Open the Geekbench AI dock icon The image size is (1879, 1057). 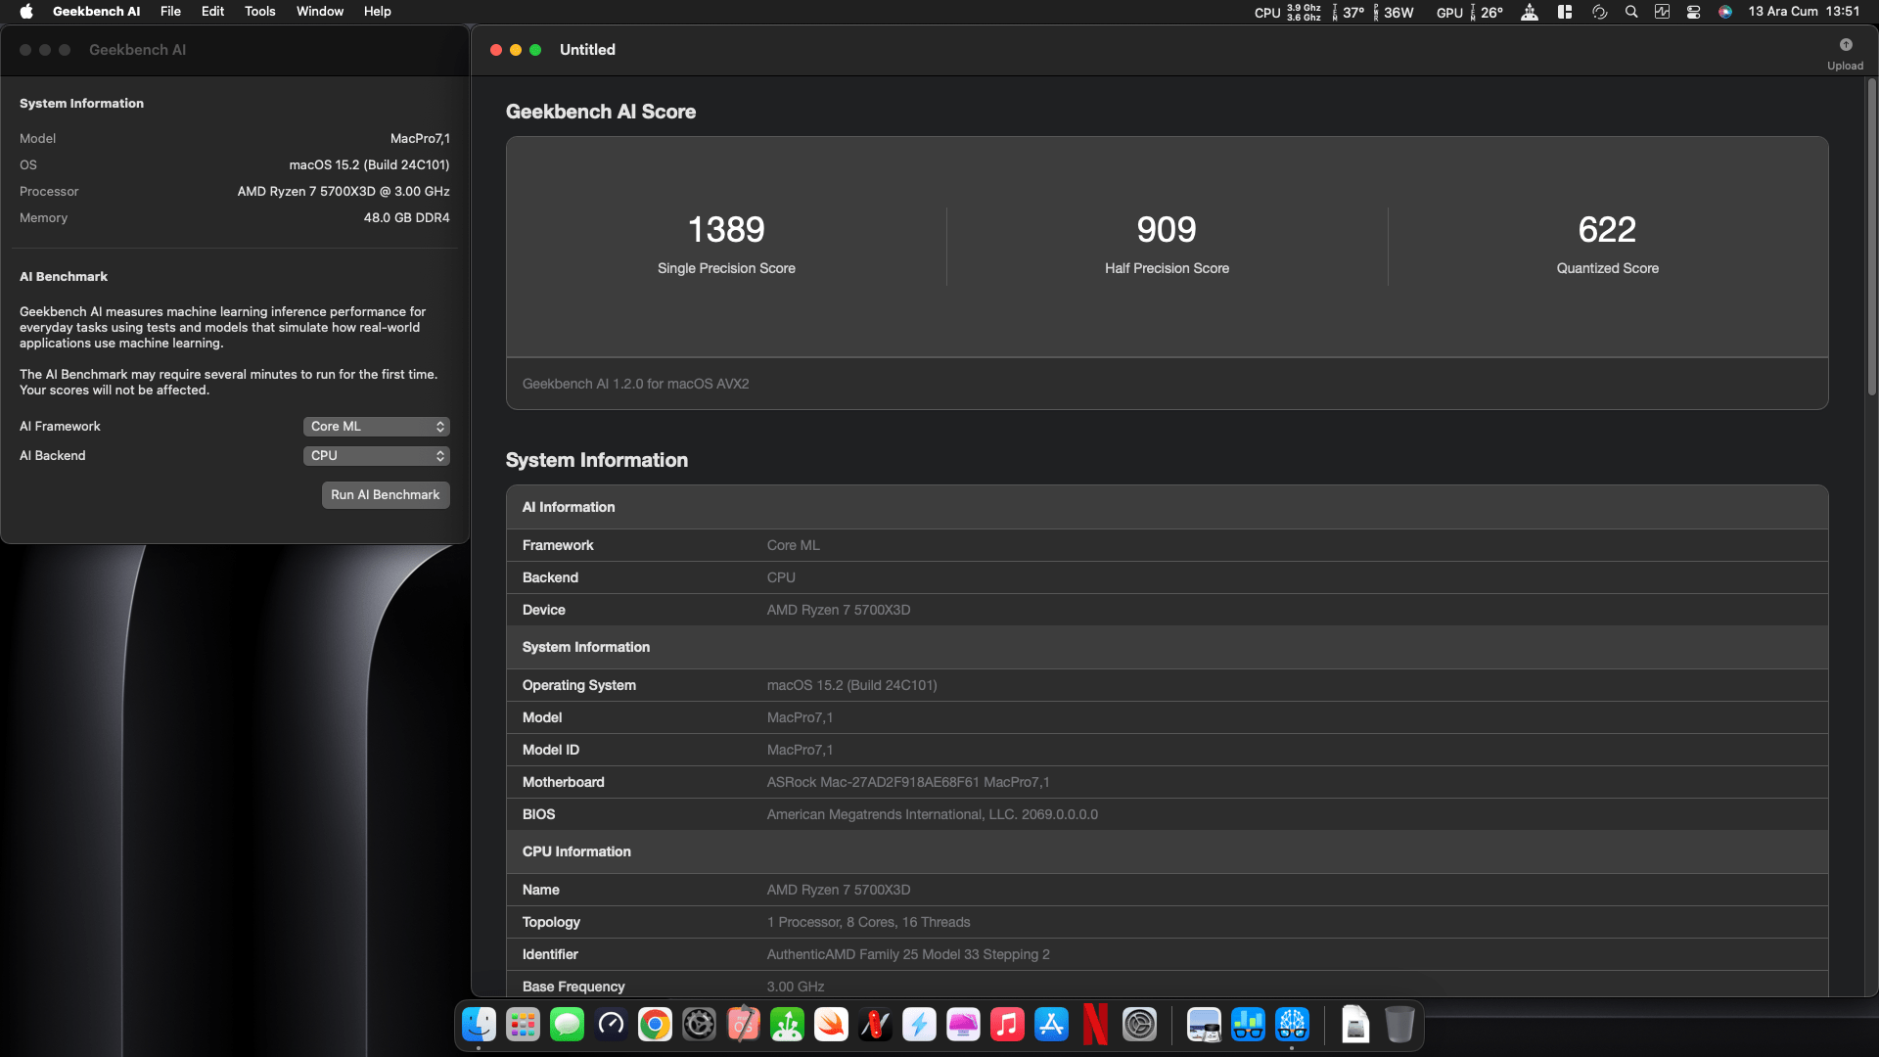point(1292,1025)
